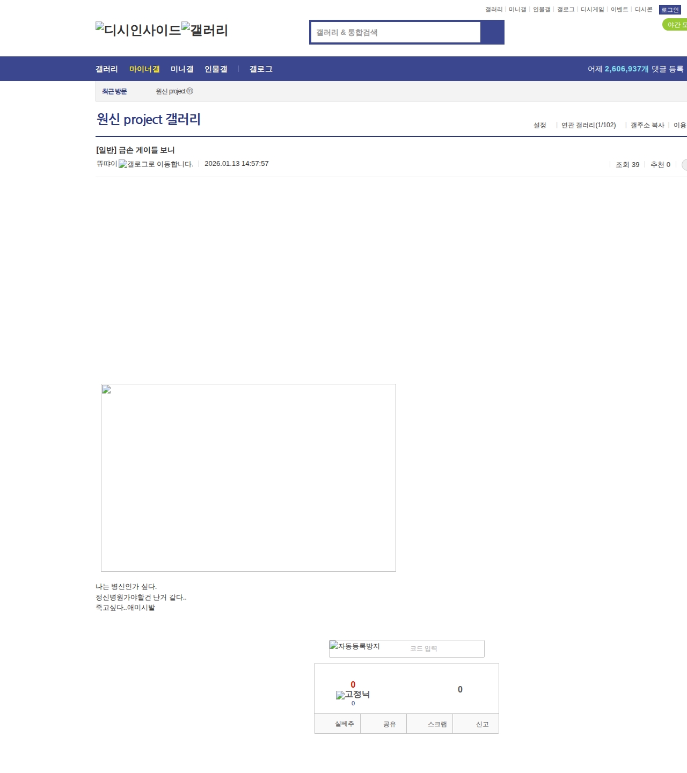Go to 인물갤 in the nav bar

(x=216, y=69)
